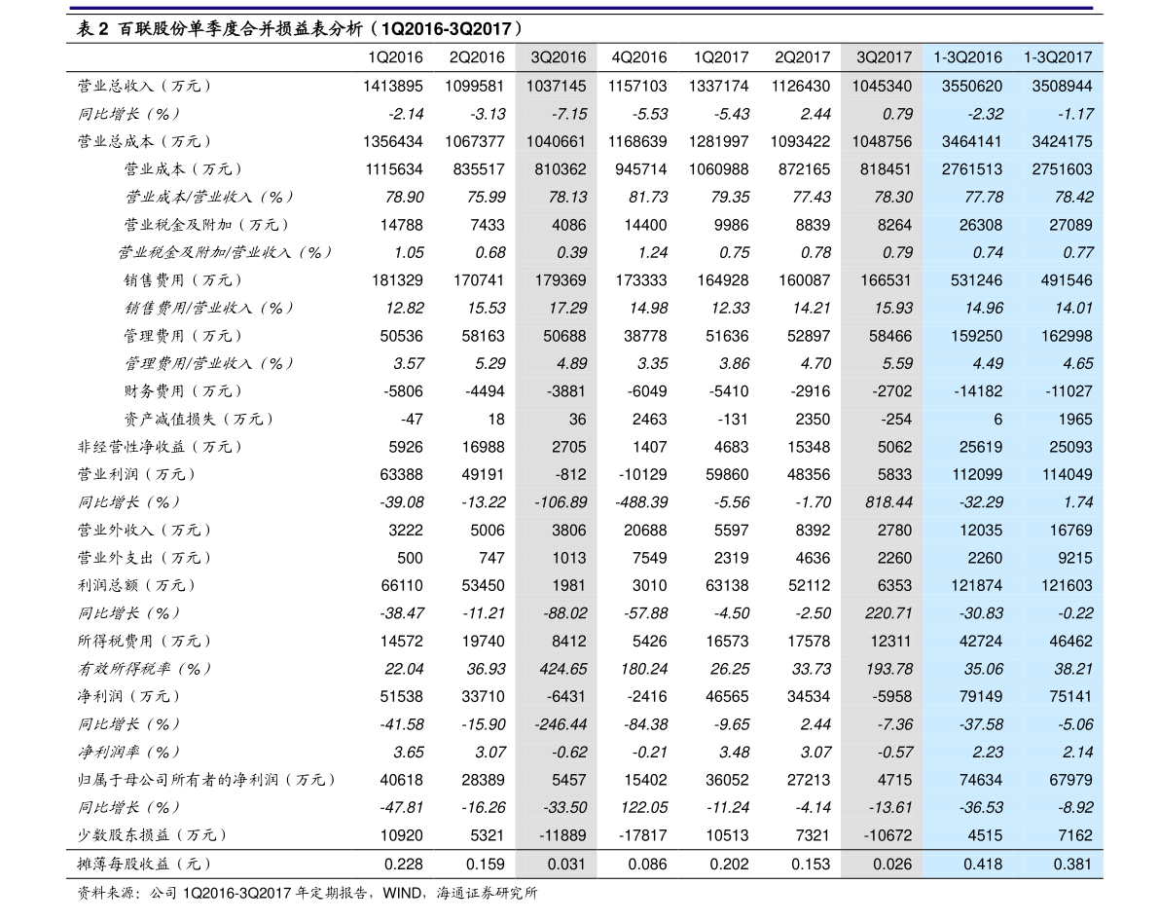Click row label 营业成本（万元）
The width and height of the screenshot is (1159, 921).
tap(183, 169)
